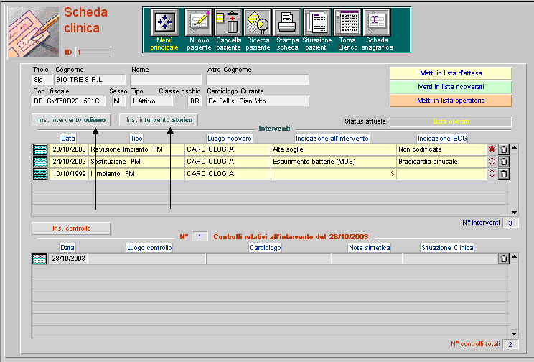
Task: Open detail icon for 24/10/2003 intervention row
Action: click(x=40, y=162)
